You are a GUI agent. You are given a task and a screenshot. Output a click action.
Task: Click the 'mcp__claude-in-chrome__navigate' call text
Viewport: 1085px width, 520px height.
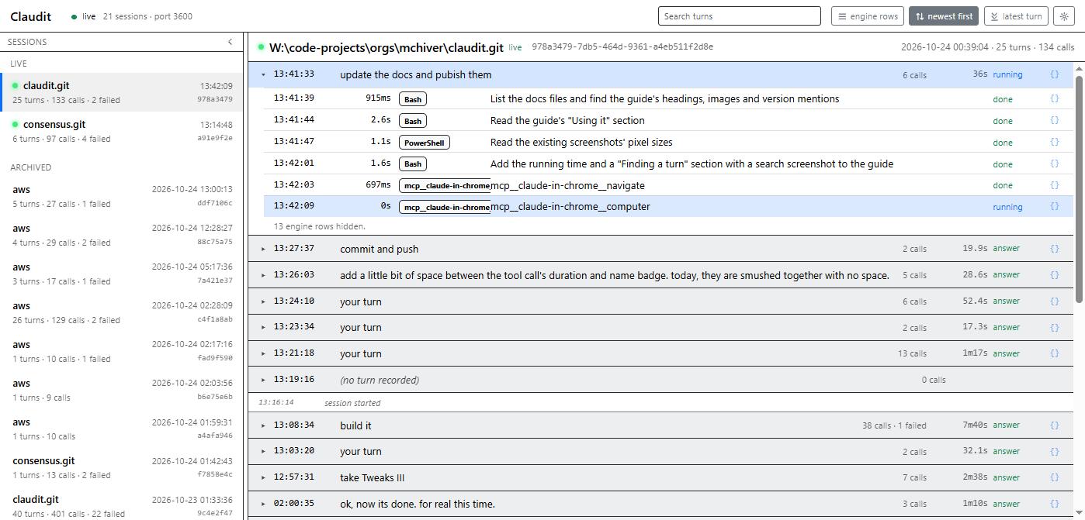567,185
